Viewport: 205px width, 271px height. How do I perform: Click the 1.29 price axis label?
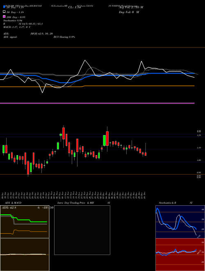(x=199, y=135)
